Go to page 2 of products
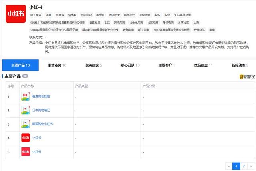Screen dimensions: 256x171 (244, 166)
